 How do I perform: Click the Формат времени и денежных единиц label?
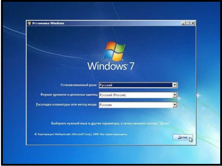pos(69,95)
